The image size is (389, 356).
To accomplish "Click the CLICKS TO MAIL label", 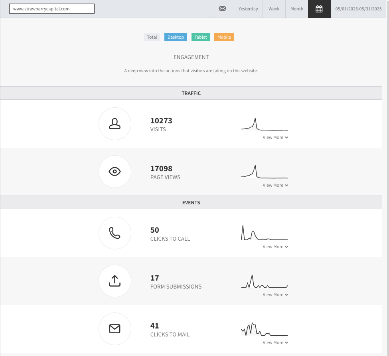I will tap(170, 334).
